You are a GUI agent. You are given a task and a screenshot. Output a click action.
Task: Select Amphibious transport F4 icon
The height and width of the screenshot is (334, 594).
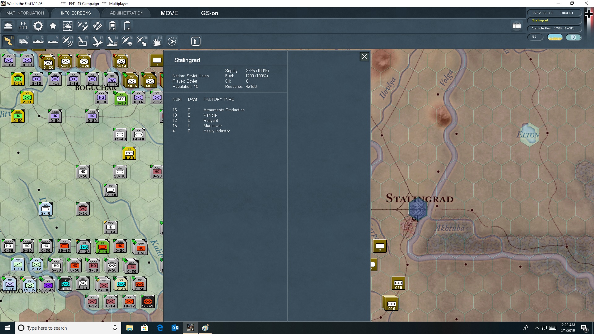click(x=53, y=41)
